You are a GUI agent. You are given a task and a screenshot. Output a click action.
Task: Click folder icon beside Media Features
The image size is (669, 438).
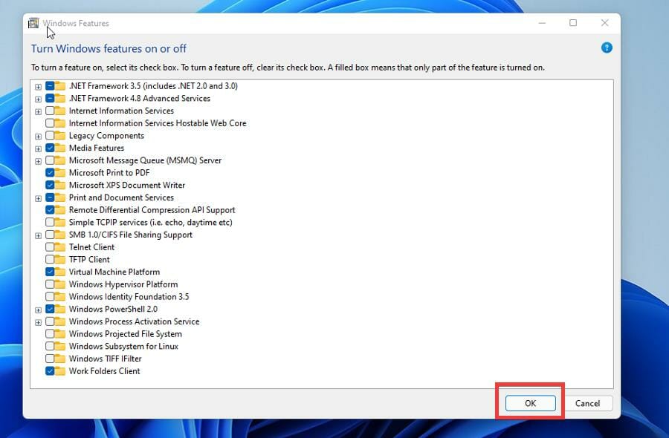(60, 148)
